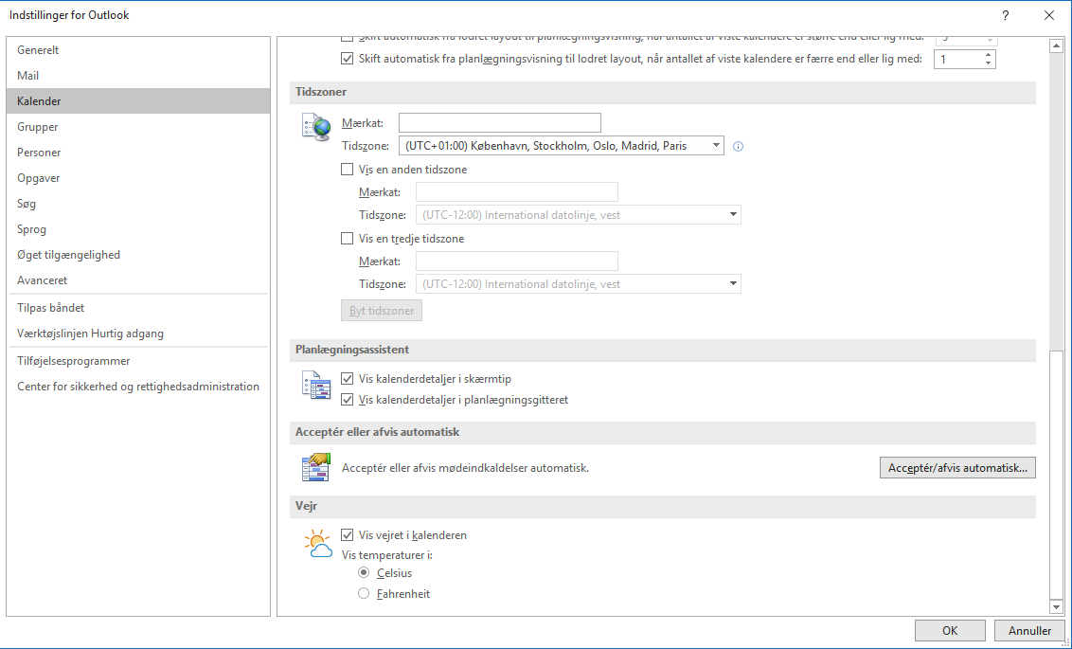The height and width of the screenshot is (649, 1072).
Task: Uncheck Vis kalenderdetaljer i skærmtip
Action: point(348,378)
